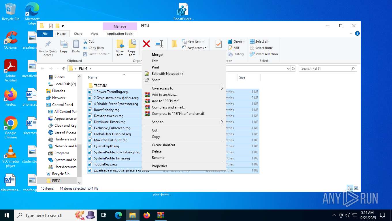Choose Add to archive... option
The height and width of the screenshot is (221, 392).
[184, 95]
